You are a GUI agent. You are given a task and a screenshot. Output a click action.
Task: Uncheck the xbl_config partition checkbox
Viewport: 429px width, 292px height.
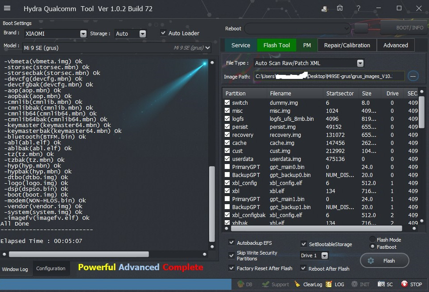[x=227, y=183]
